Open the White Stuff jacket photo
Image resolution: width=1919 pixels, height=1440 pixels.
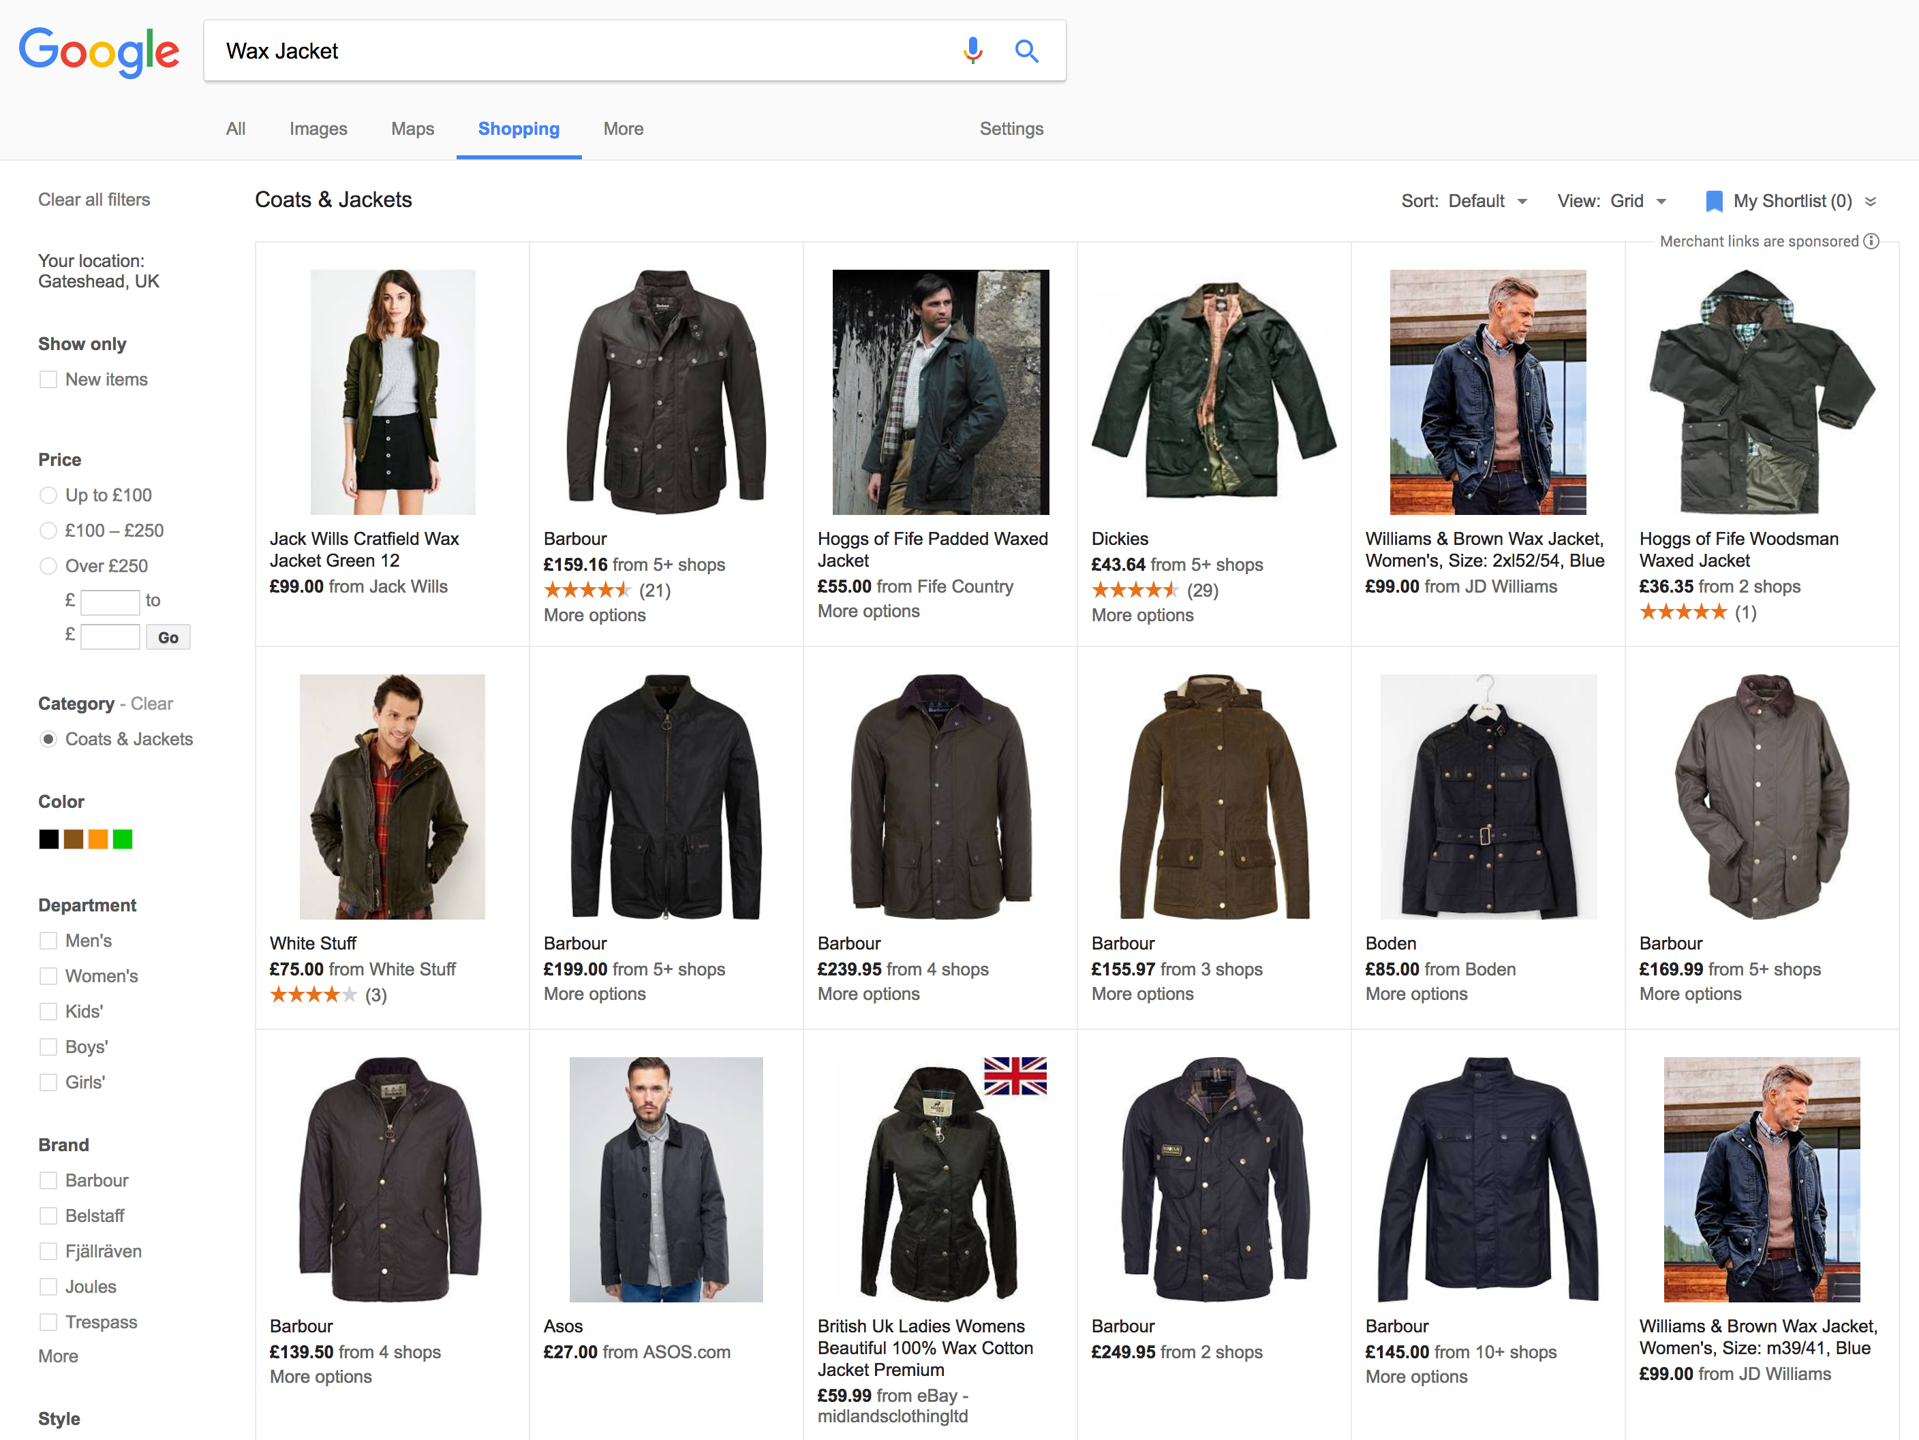click(392, 797)
